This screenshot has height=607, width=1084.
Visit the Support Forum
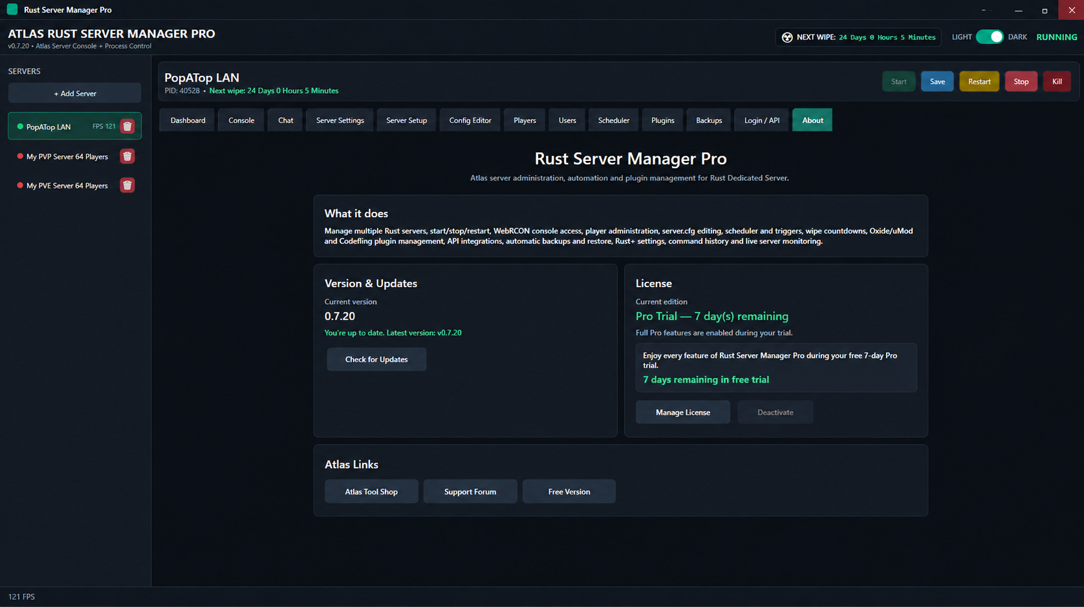(470, 492)
